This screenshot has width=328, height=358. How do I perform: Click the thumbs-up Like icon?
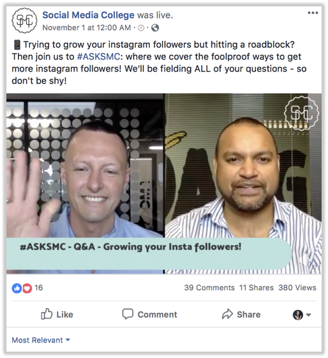tap(47, 314)
